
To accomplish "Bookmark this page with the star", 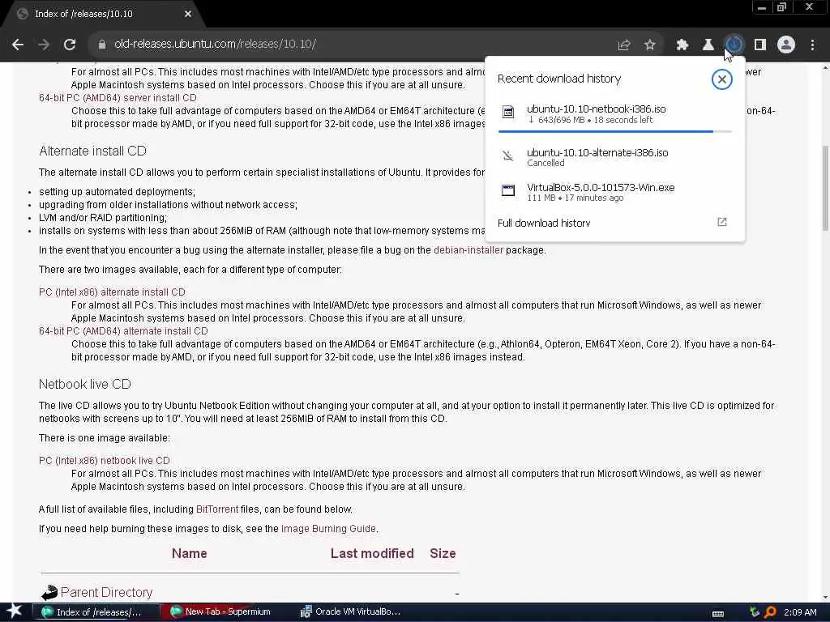I will coord(650,45).
